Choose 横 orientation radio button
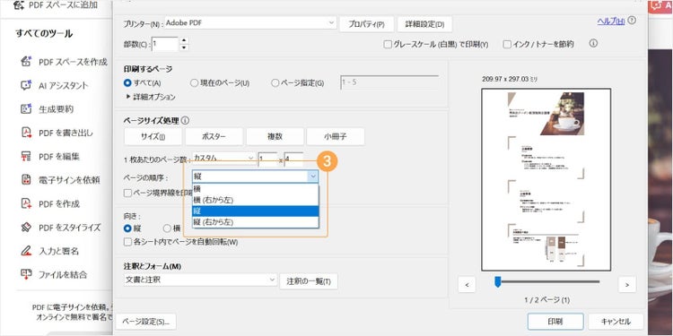 (x=167, y=228)
